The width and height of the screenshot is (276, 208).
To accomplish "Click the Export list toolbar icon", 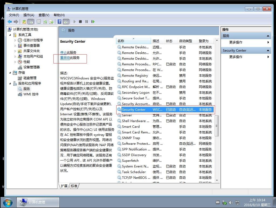I will [x=51, y=22].
